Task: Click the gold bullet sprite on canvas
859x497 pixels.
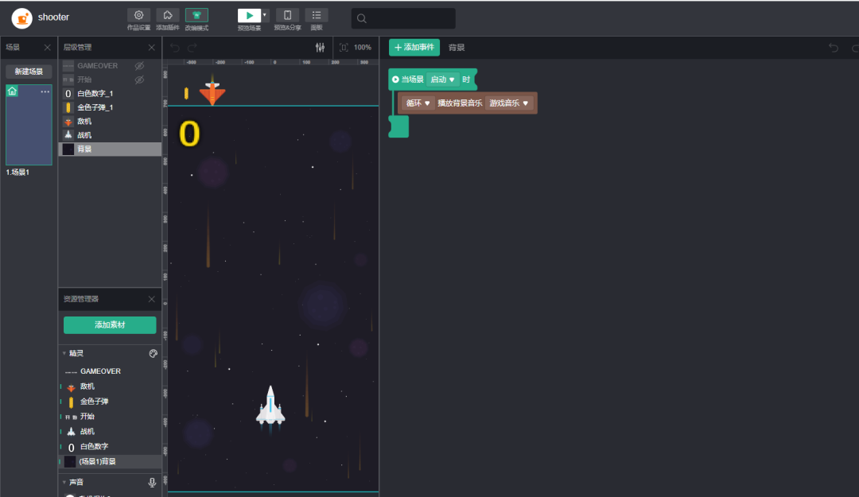Action: coord(186,93)
